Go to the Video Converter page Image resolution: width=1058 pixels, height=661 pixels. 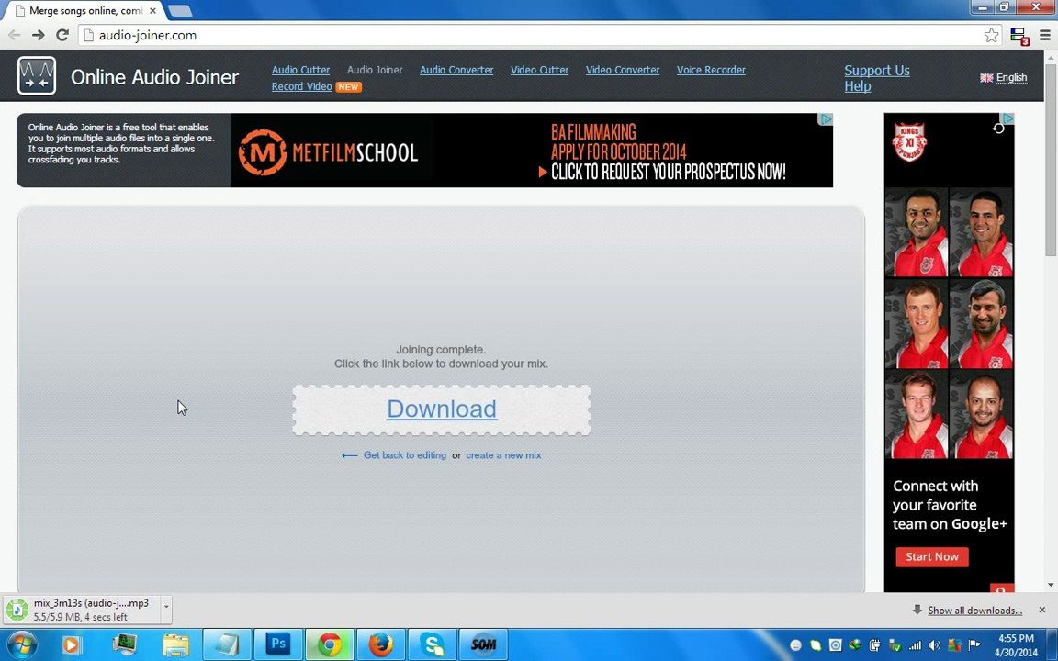622,70
